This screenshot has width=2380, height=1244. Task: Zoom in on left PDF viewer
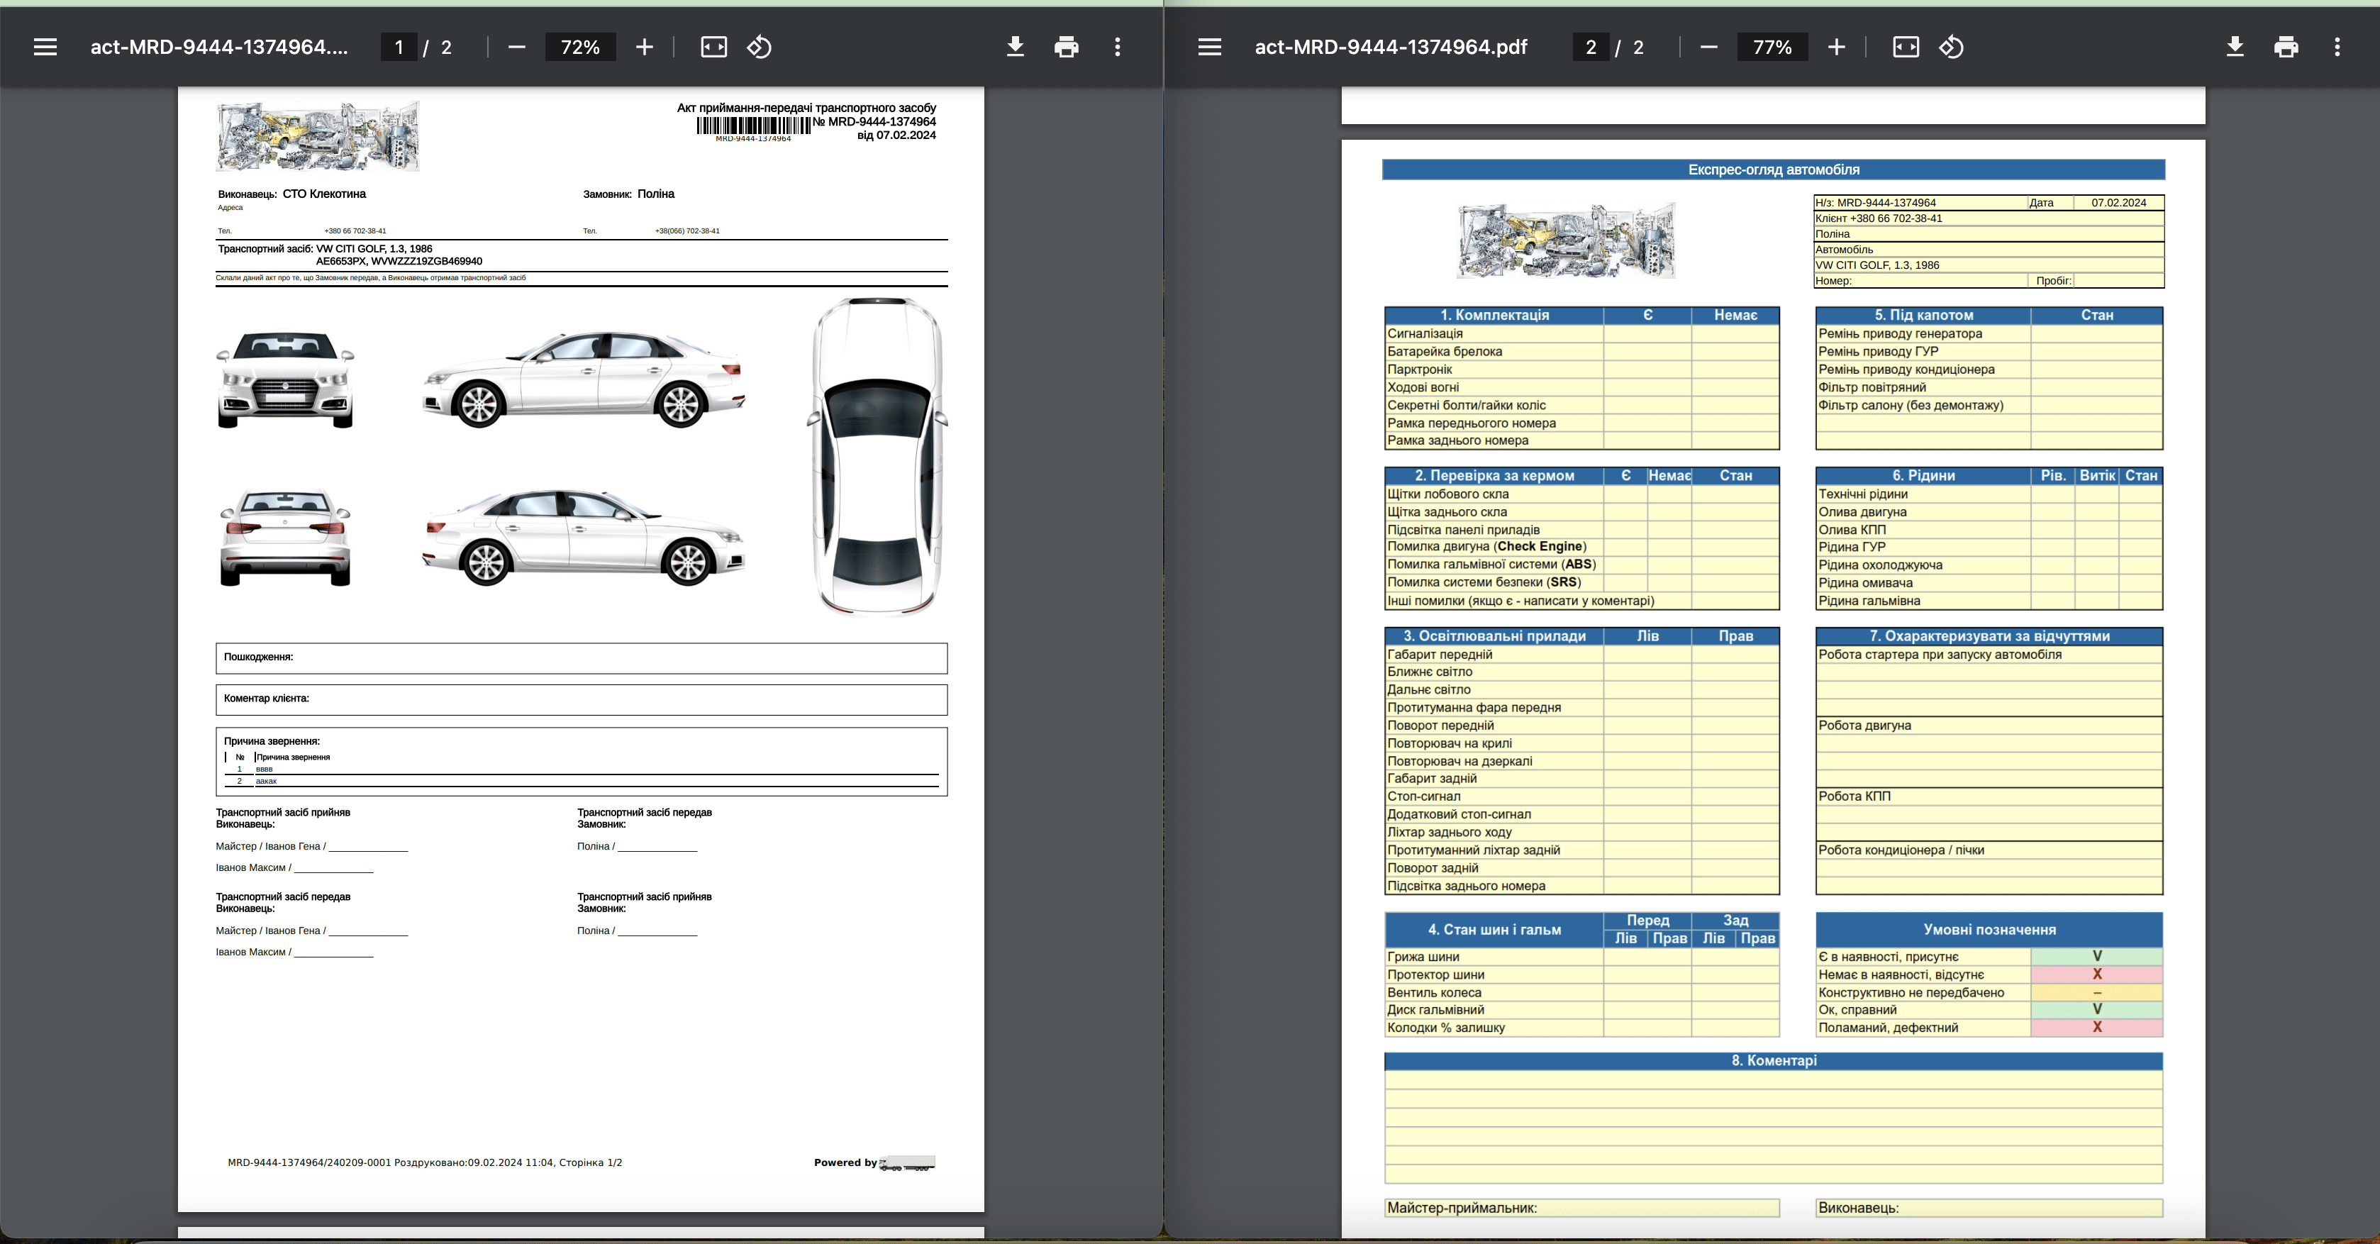644,47
